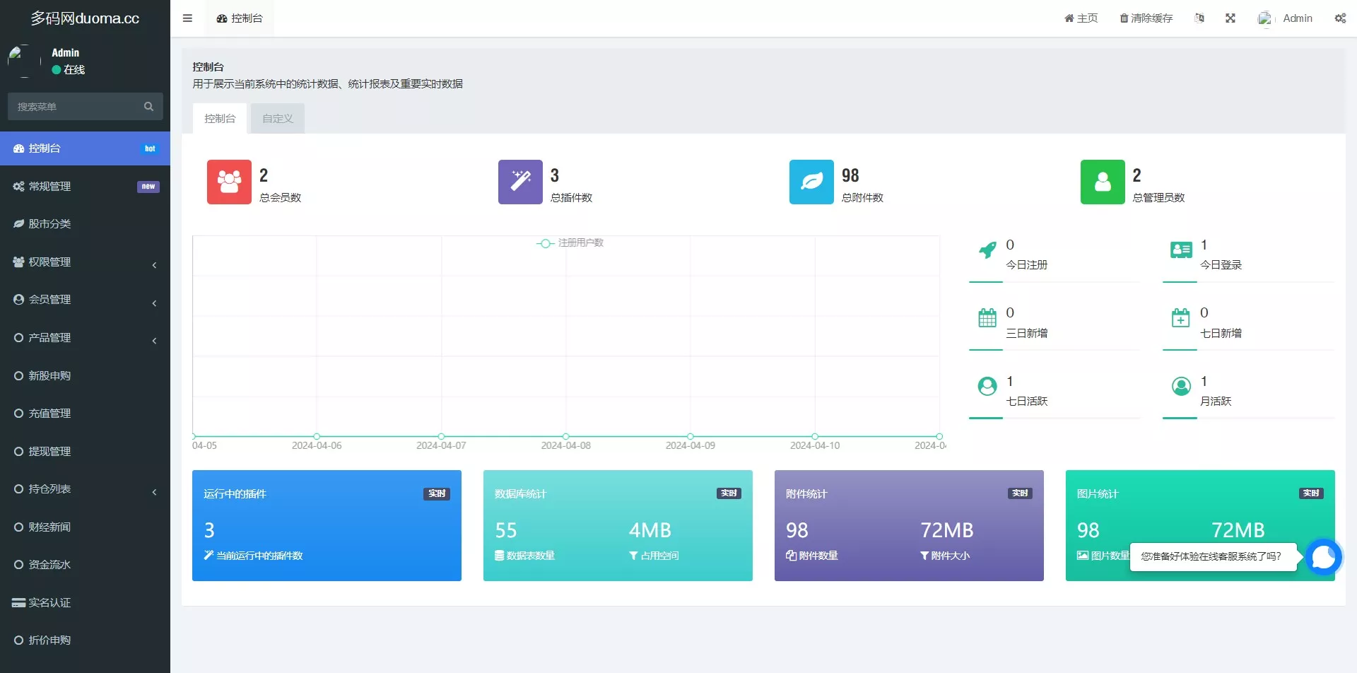
Task: Click the fullscreen toggle icon in header
Action: (1230, 18)
